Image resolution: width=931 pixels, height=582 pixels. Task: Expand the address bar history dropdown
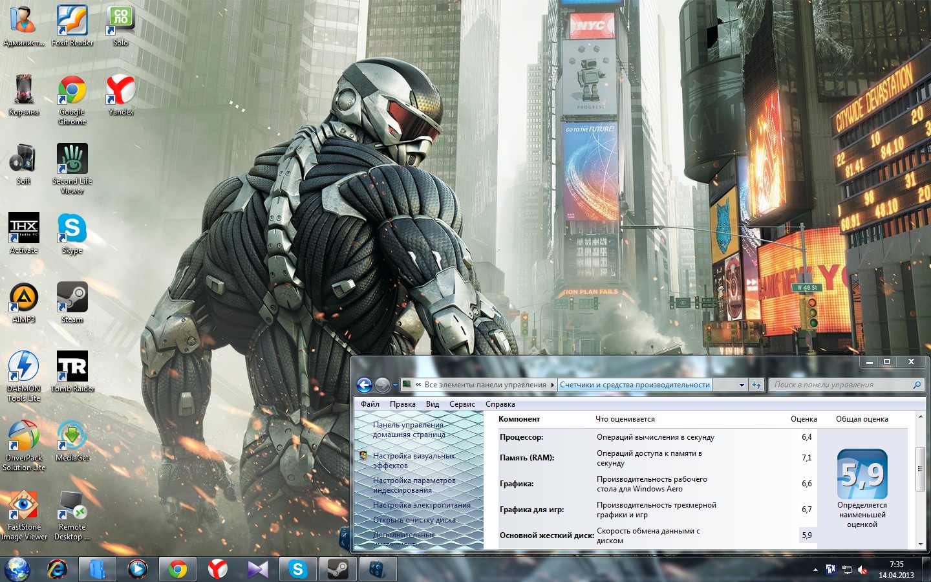(x=742, y=385)
